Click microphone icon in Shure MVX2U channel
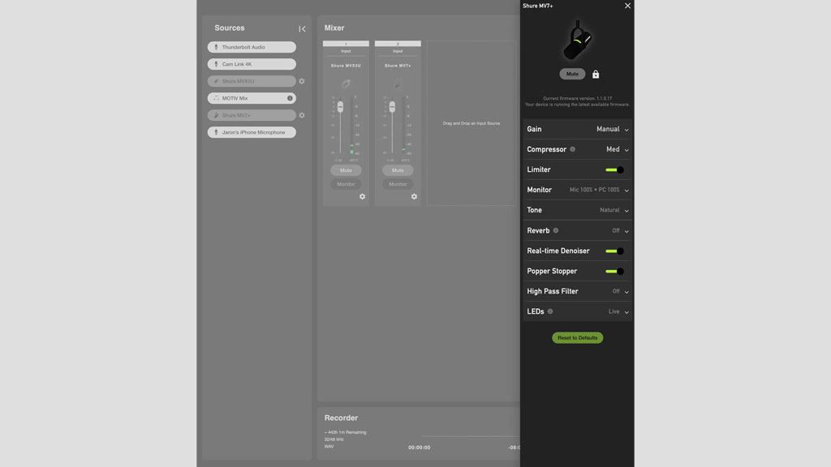This screenshot has height=467, width=831. (x=346, y=84)
